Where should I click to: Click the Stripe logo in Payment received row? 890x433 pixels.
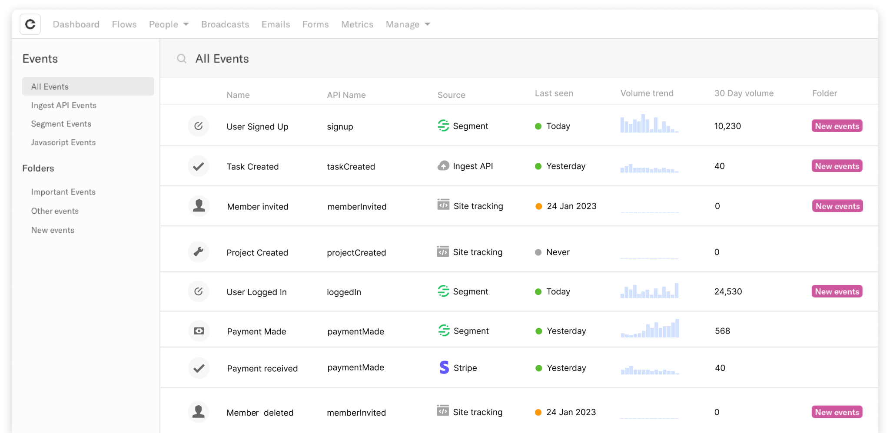[444, 367]
